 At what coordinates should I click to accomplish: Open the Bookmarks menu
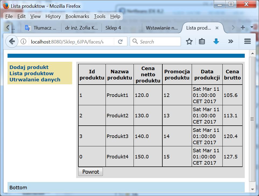pyautogui.click(x=77, y=16)
